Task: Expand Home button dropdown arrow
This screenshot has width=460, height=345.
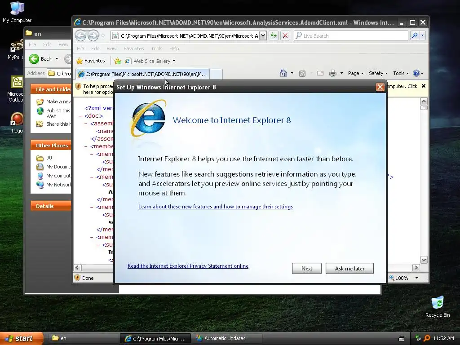Action: tap(292, 73)
